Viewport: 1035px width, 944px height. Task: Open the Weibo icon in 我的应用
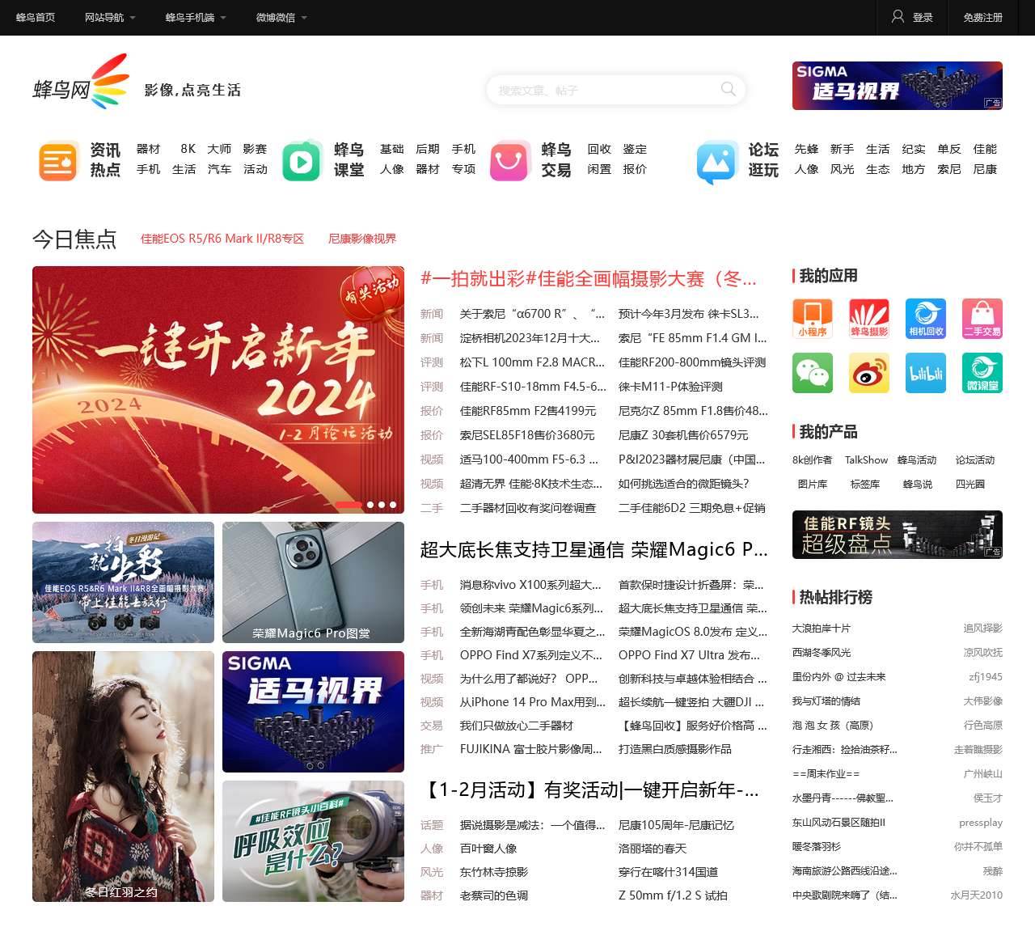pos(868,373)
